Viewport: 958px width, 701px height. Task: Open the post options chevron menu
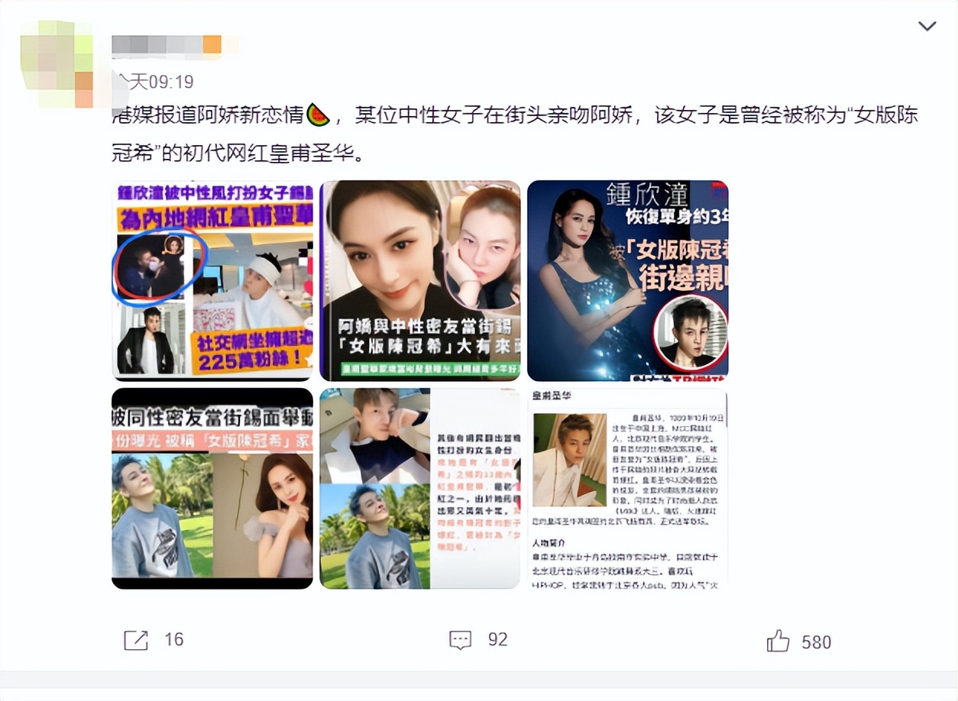927,27
